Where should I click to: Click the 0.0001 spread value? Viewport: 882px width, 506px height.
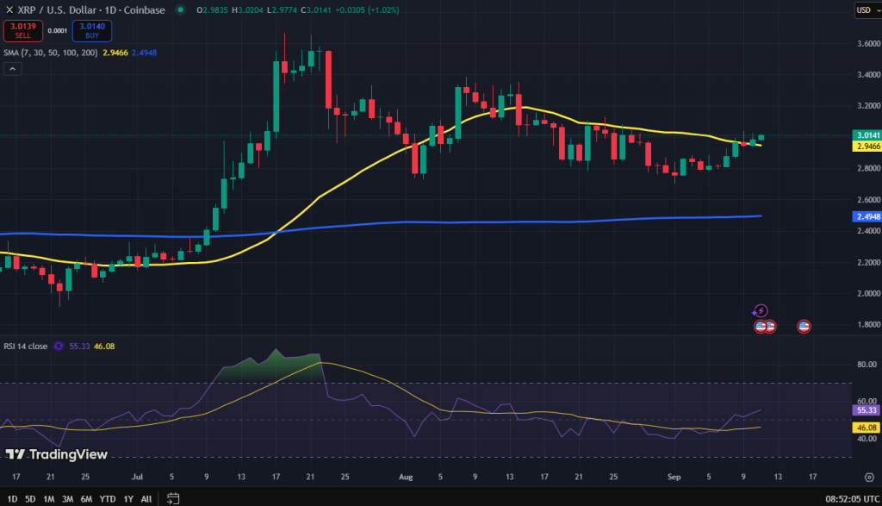[58, 31]
